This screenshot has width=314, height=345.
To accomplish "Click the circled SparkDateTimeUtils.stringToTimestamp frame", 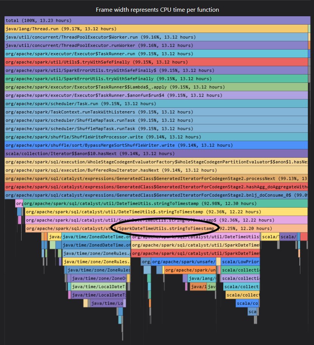I will click(159, 228).
